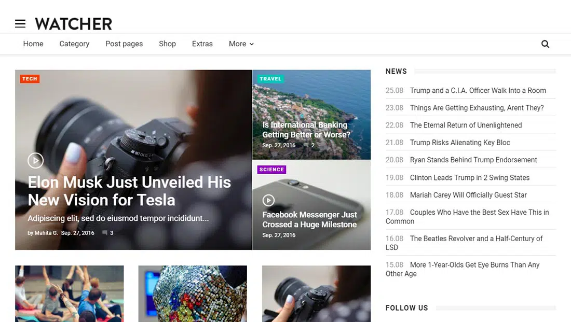Click author name Mahita G.
571x322 pixels.
[46, 233]
